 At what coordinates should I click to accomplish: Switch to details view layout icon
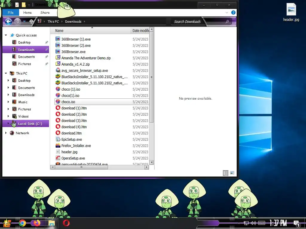click(x=226, y=173)
